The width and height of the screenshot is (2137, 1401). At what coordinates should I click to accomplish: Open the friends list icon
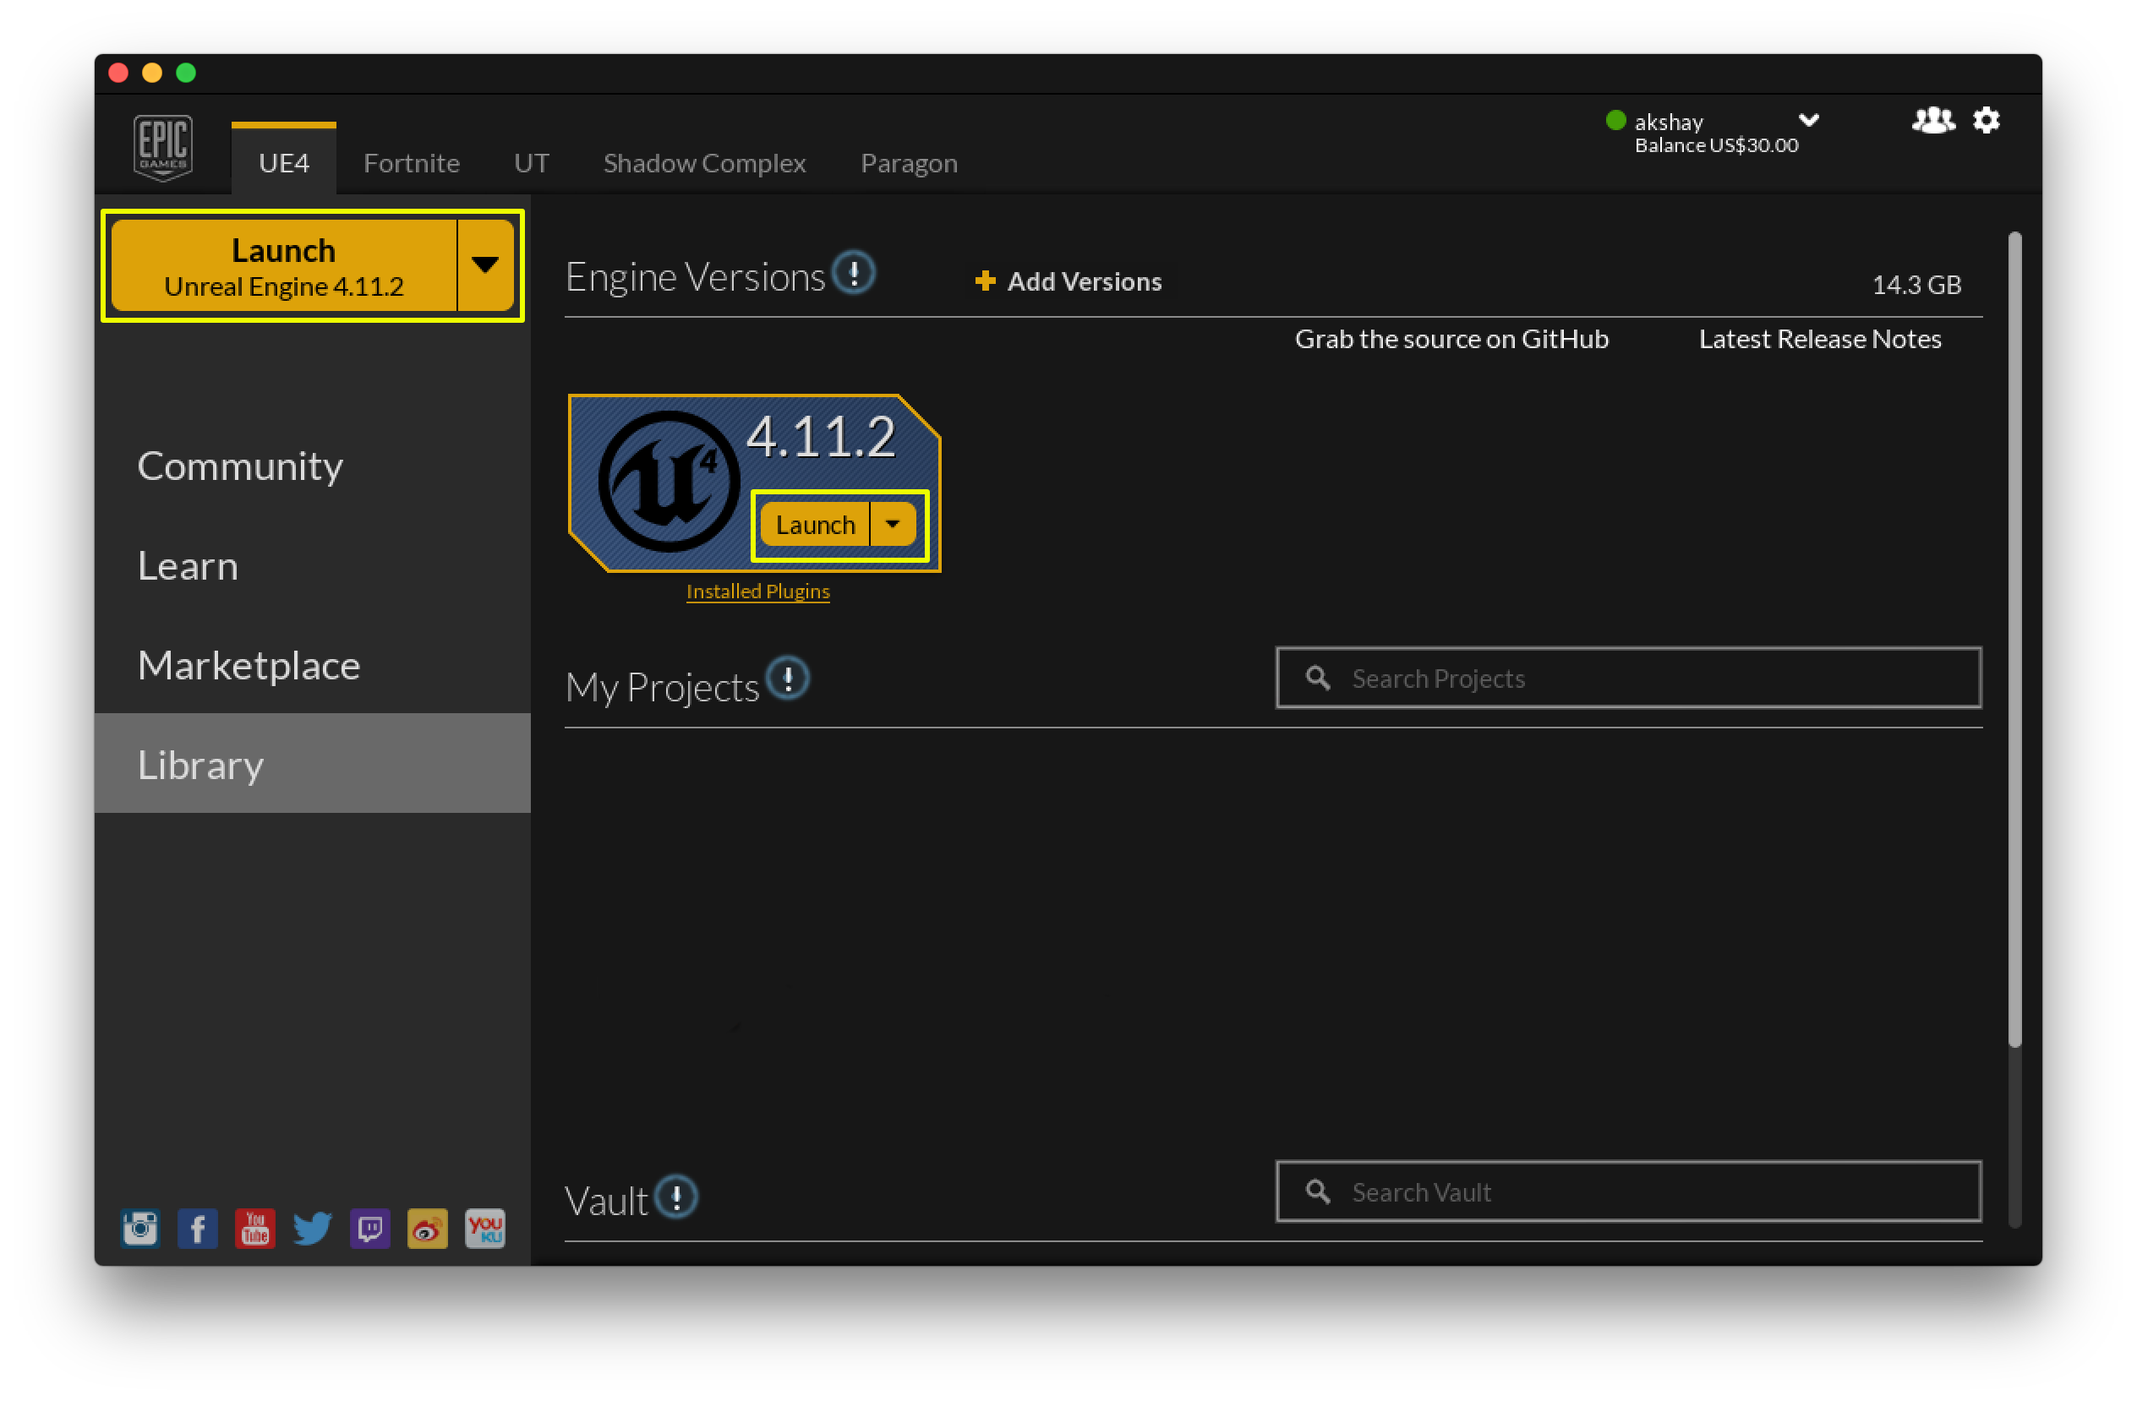1932,120
